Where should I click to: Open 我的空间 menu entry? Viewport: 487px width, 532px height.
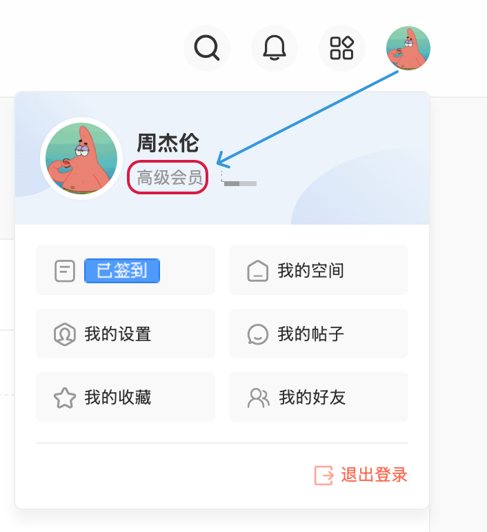(319, 270)
